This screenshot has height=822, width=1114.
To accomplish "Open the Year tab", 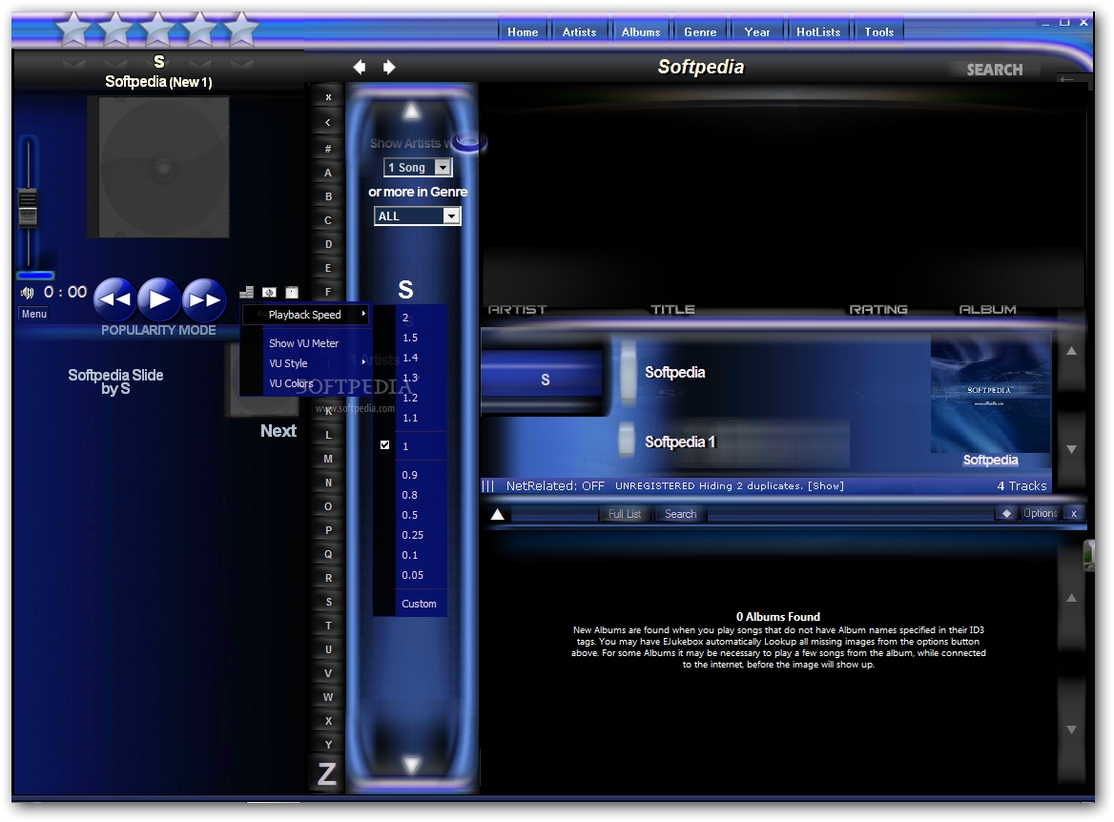I will 757,32.
